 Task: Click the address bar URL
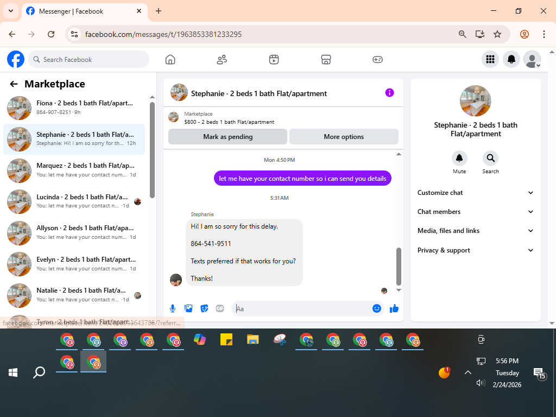[163, 34]
